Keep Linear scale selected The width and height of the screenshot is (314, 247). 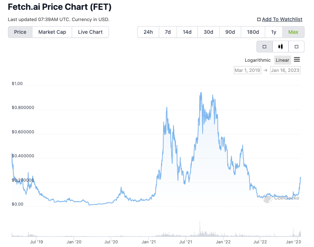pyautogui.click(x=282, y=60)
